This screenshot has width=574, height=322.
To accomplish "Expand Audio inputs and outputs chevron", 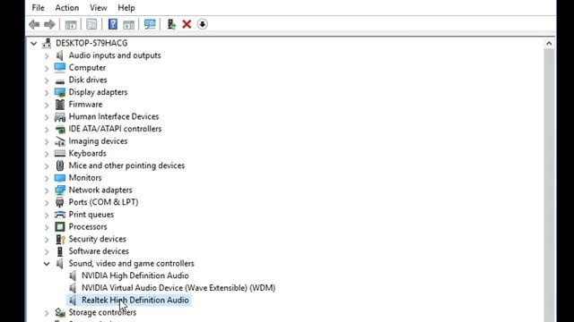I will pos(47,55).
